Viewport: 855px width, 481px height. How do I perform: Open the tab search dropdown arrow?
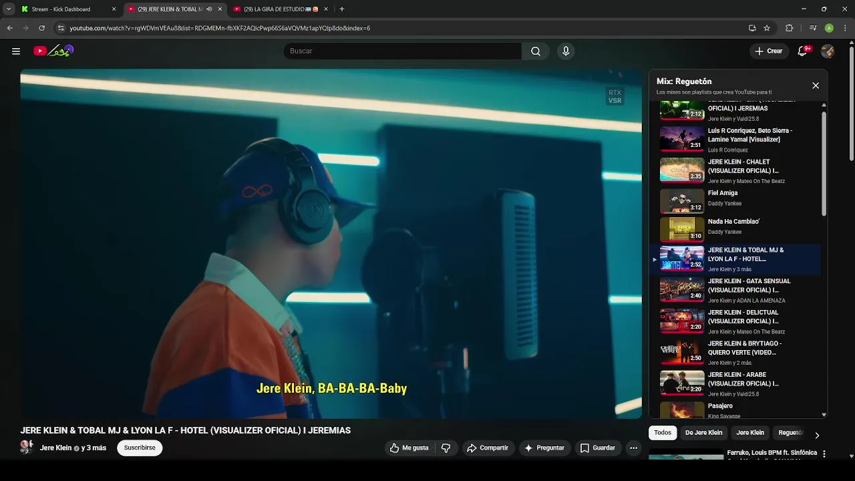point(9,9)
